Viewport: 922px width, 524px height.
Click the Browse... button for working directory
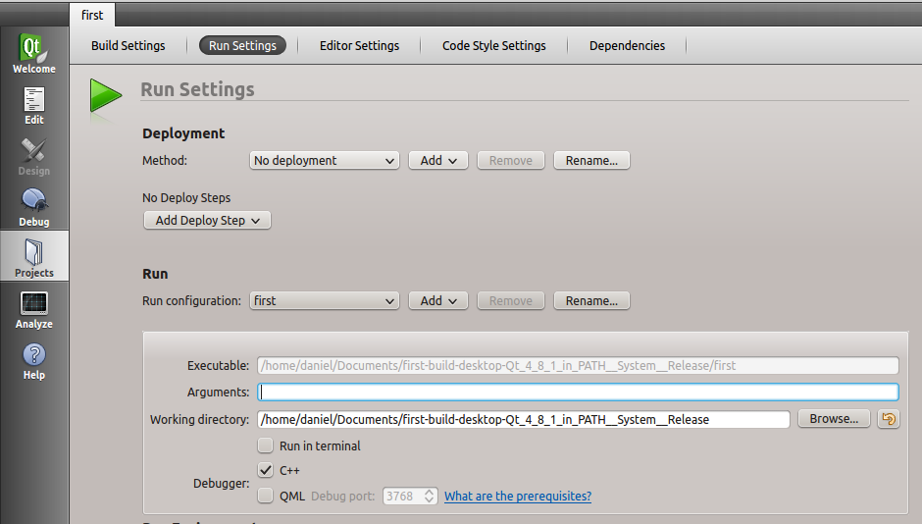click(x=834, y=419)
